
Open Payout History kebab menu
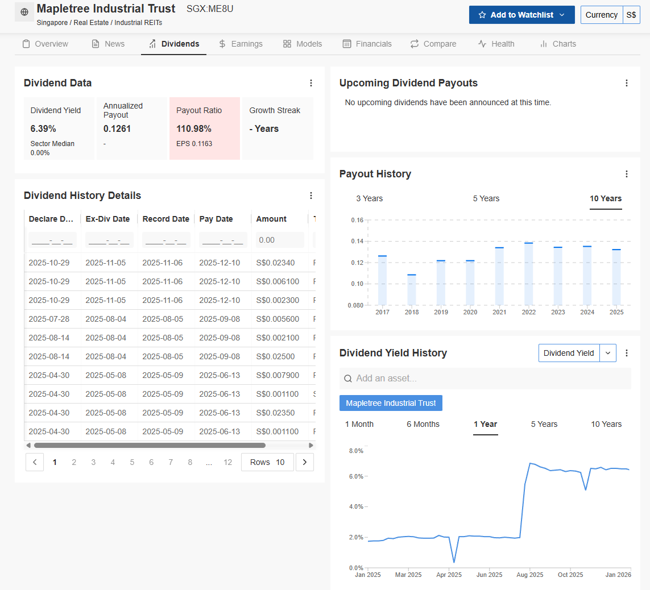pos(627,174)
